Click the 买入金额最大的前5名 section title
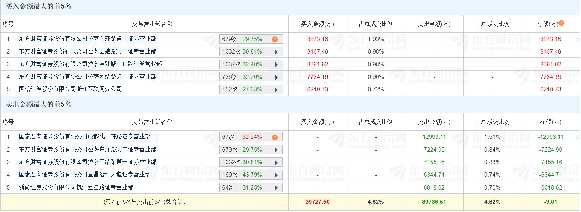Screen dimensions: 581x212 [x=38, y=6]
